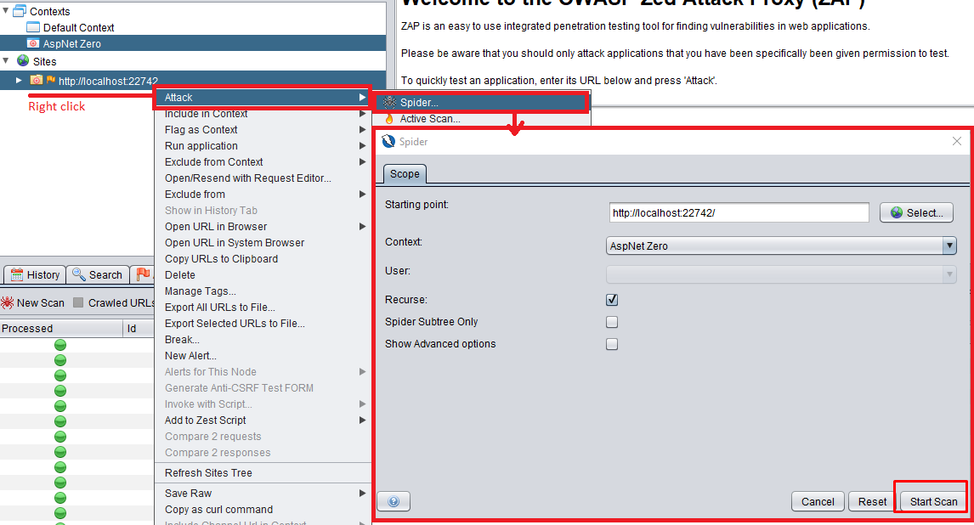Open Open URL in Browser submenu
This screenshot has height=525, width=974.
click(x=263, y=227)
